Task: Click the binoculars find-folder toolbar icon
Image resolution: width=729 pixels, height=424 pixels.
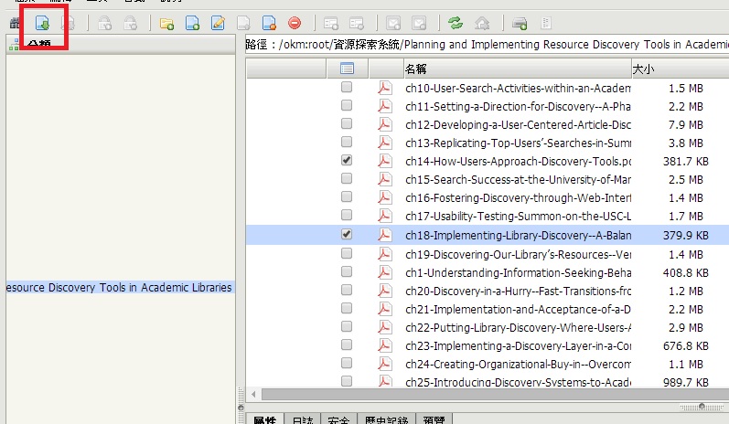Action: 15,23
